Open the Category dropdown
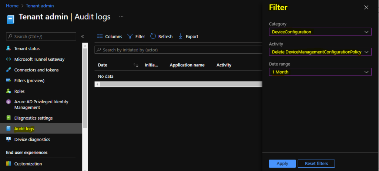 320,32
